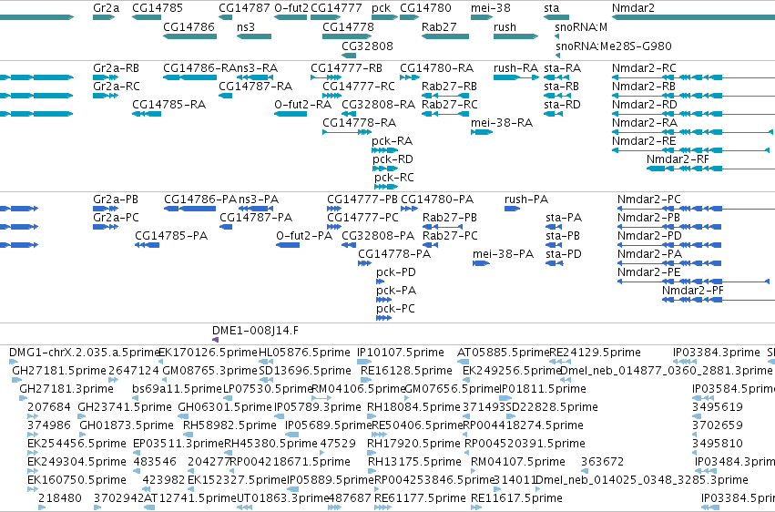Select the pck gene label
The height and width of the screenshot is (512, 775).
[381, 8]
